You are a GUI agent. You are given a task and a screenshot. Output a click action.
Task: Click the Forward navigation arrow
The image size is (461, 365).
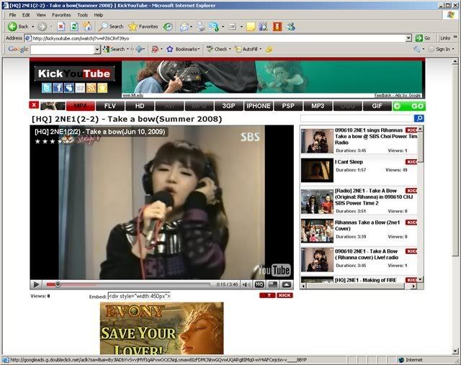pos(42,27)
